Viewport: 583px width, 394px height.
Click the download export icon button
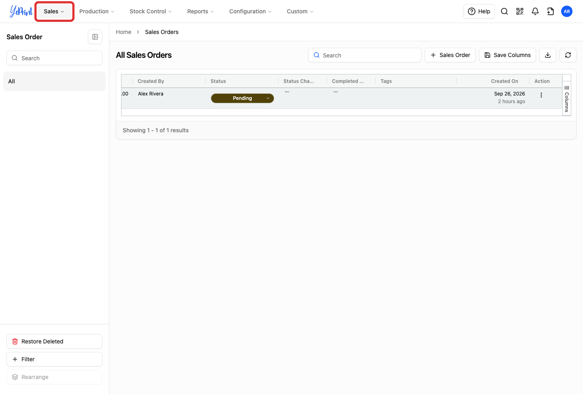tap(548, 55)
